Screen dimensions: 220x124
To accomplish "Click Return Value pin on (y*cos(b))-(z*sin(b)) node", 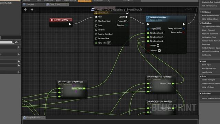I will pos(173,83).
